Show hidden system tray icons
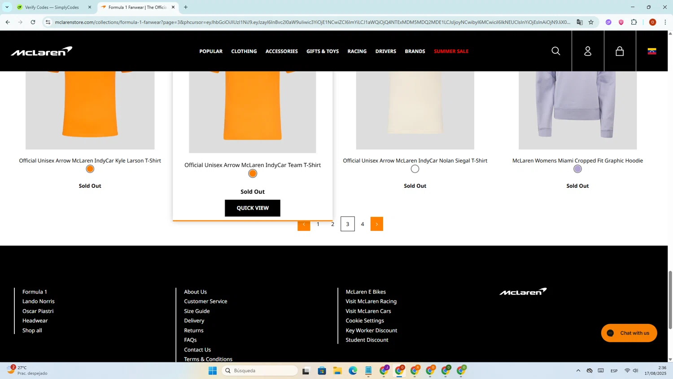Image resolution: width=673 pixels, height=379 pixels. coord(578,370)
